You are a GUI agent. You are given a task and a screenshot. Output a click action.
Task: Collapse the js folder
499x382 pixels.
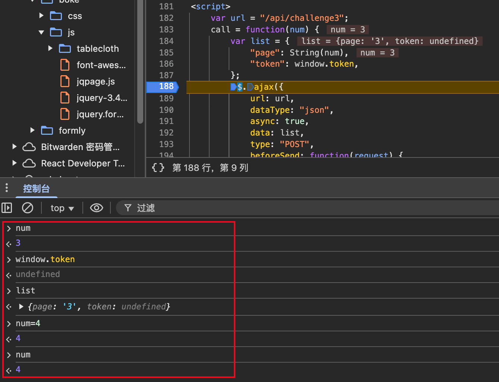(x=41, y=32)
